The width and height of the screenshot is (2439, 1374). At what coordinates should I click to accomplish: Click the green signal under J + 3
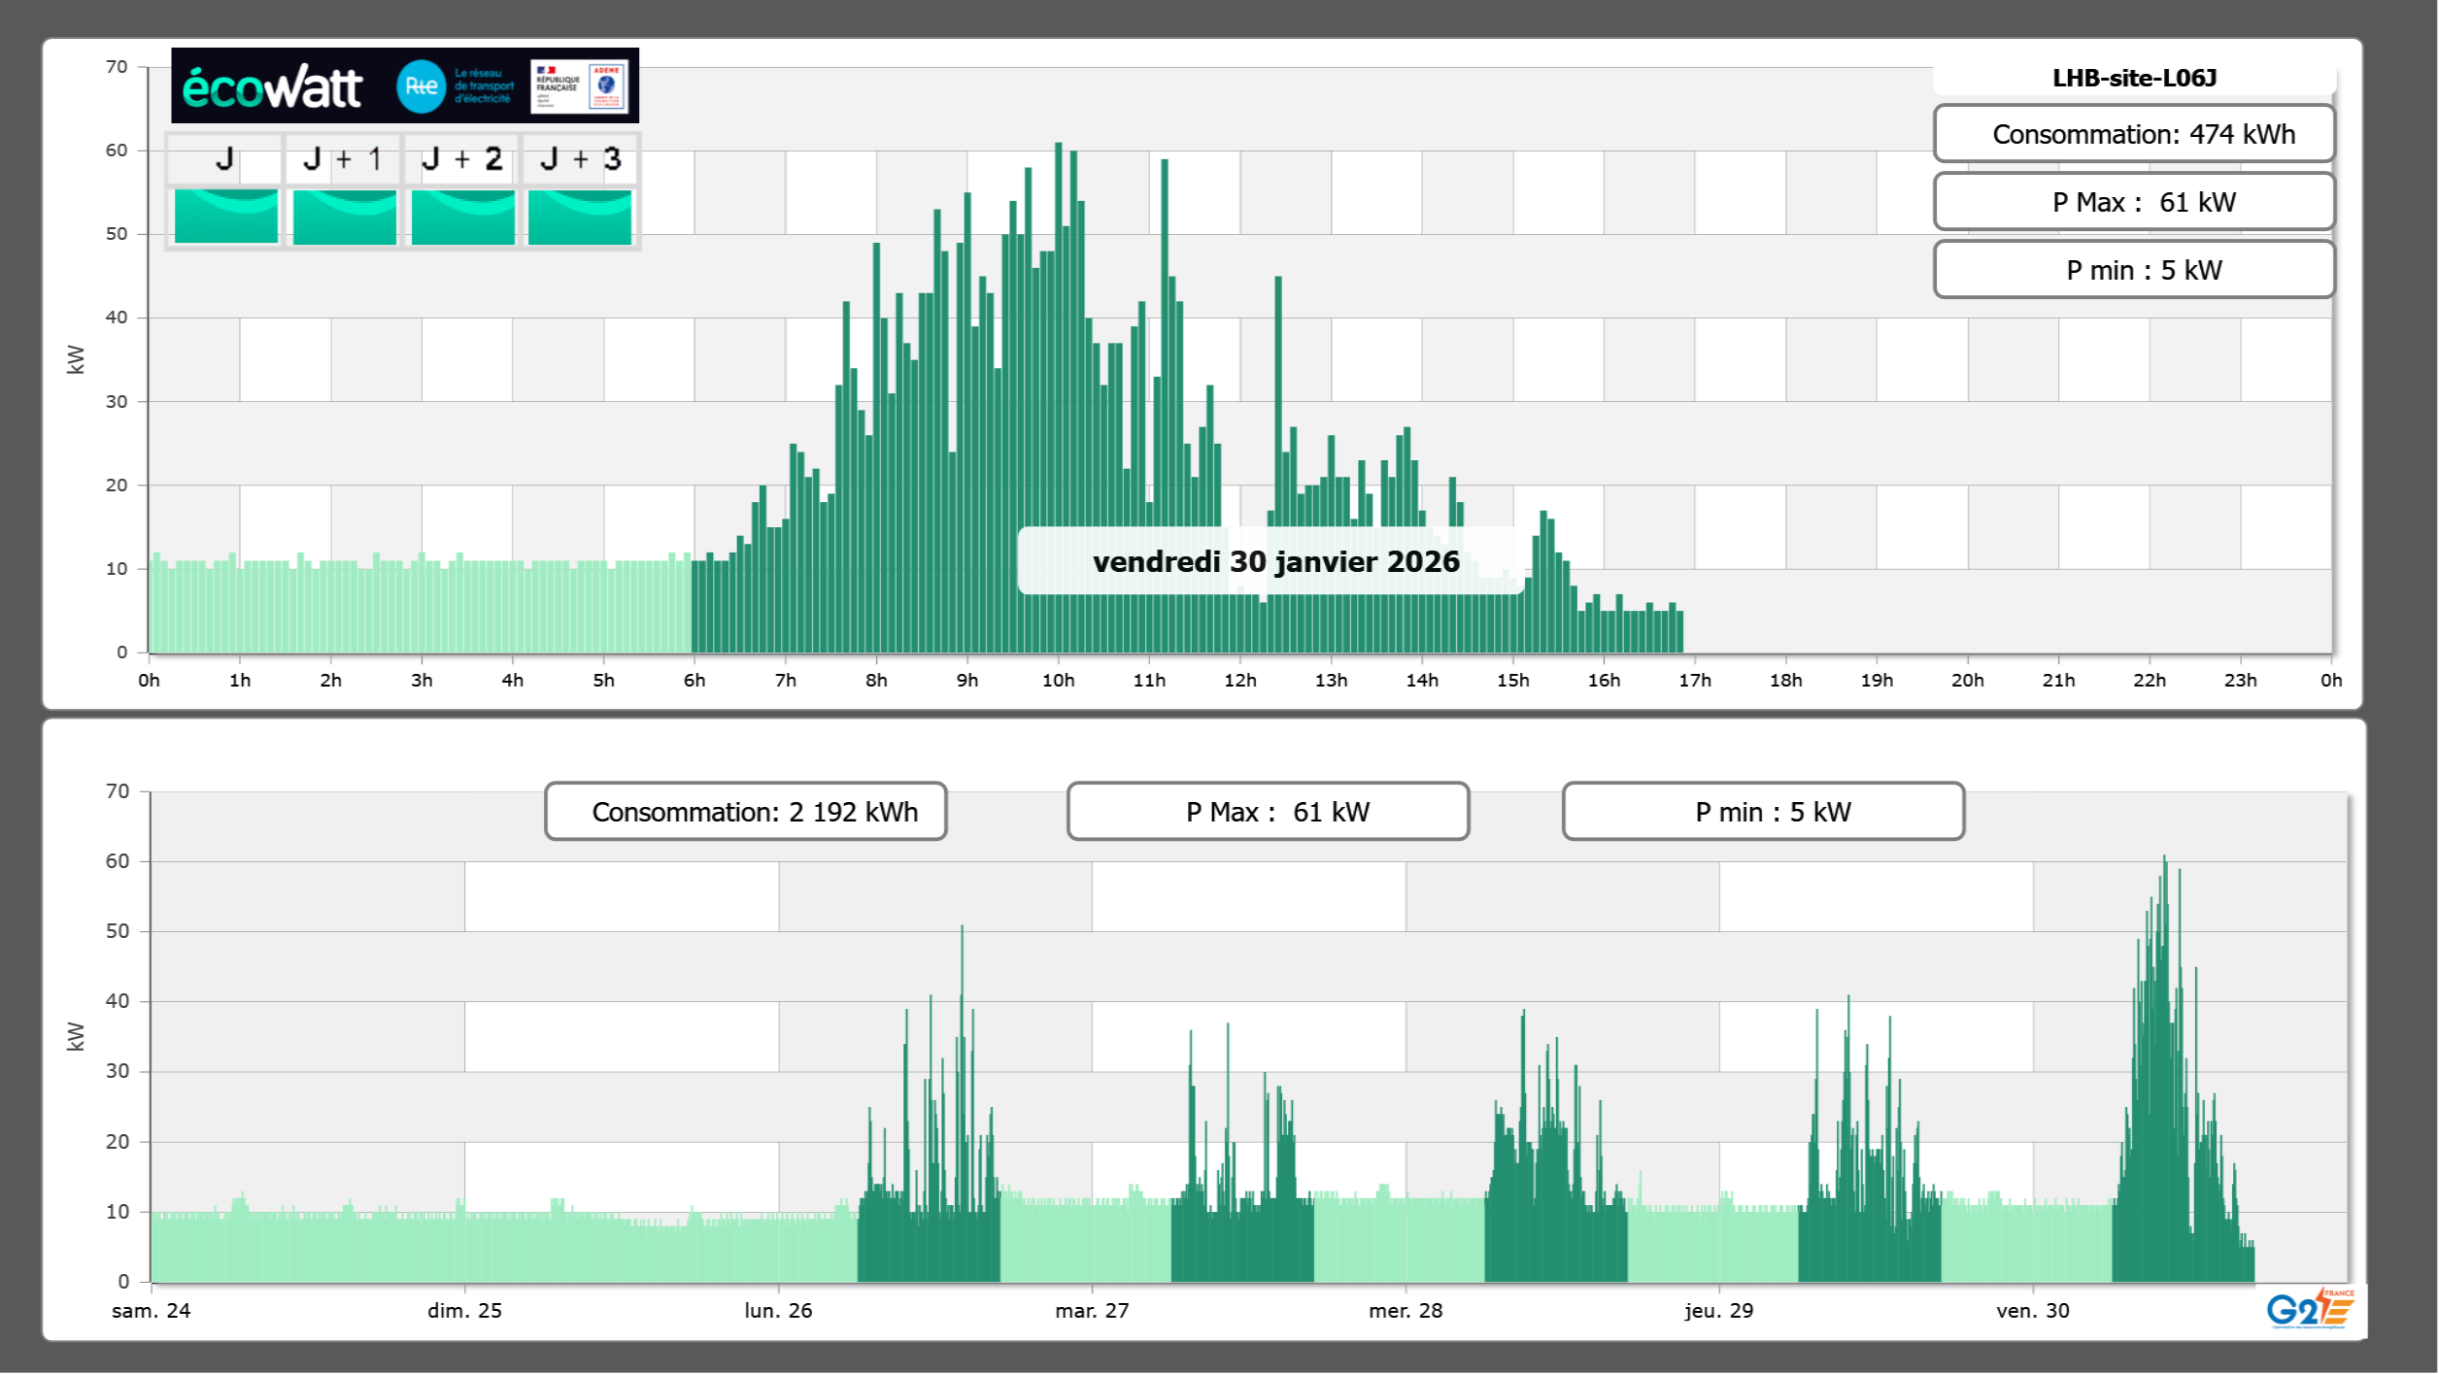580,217
